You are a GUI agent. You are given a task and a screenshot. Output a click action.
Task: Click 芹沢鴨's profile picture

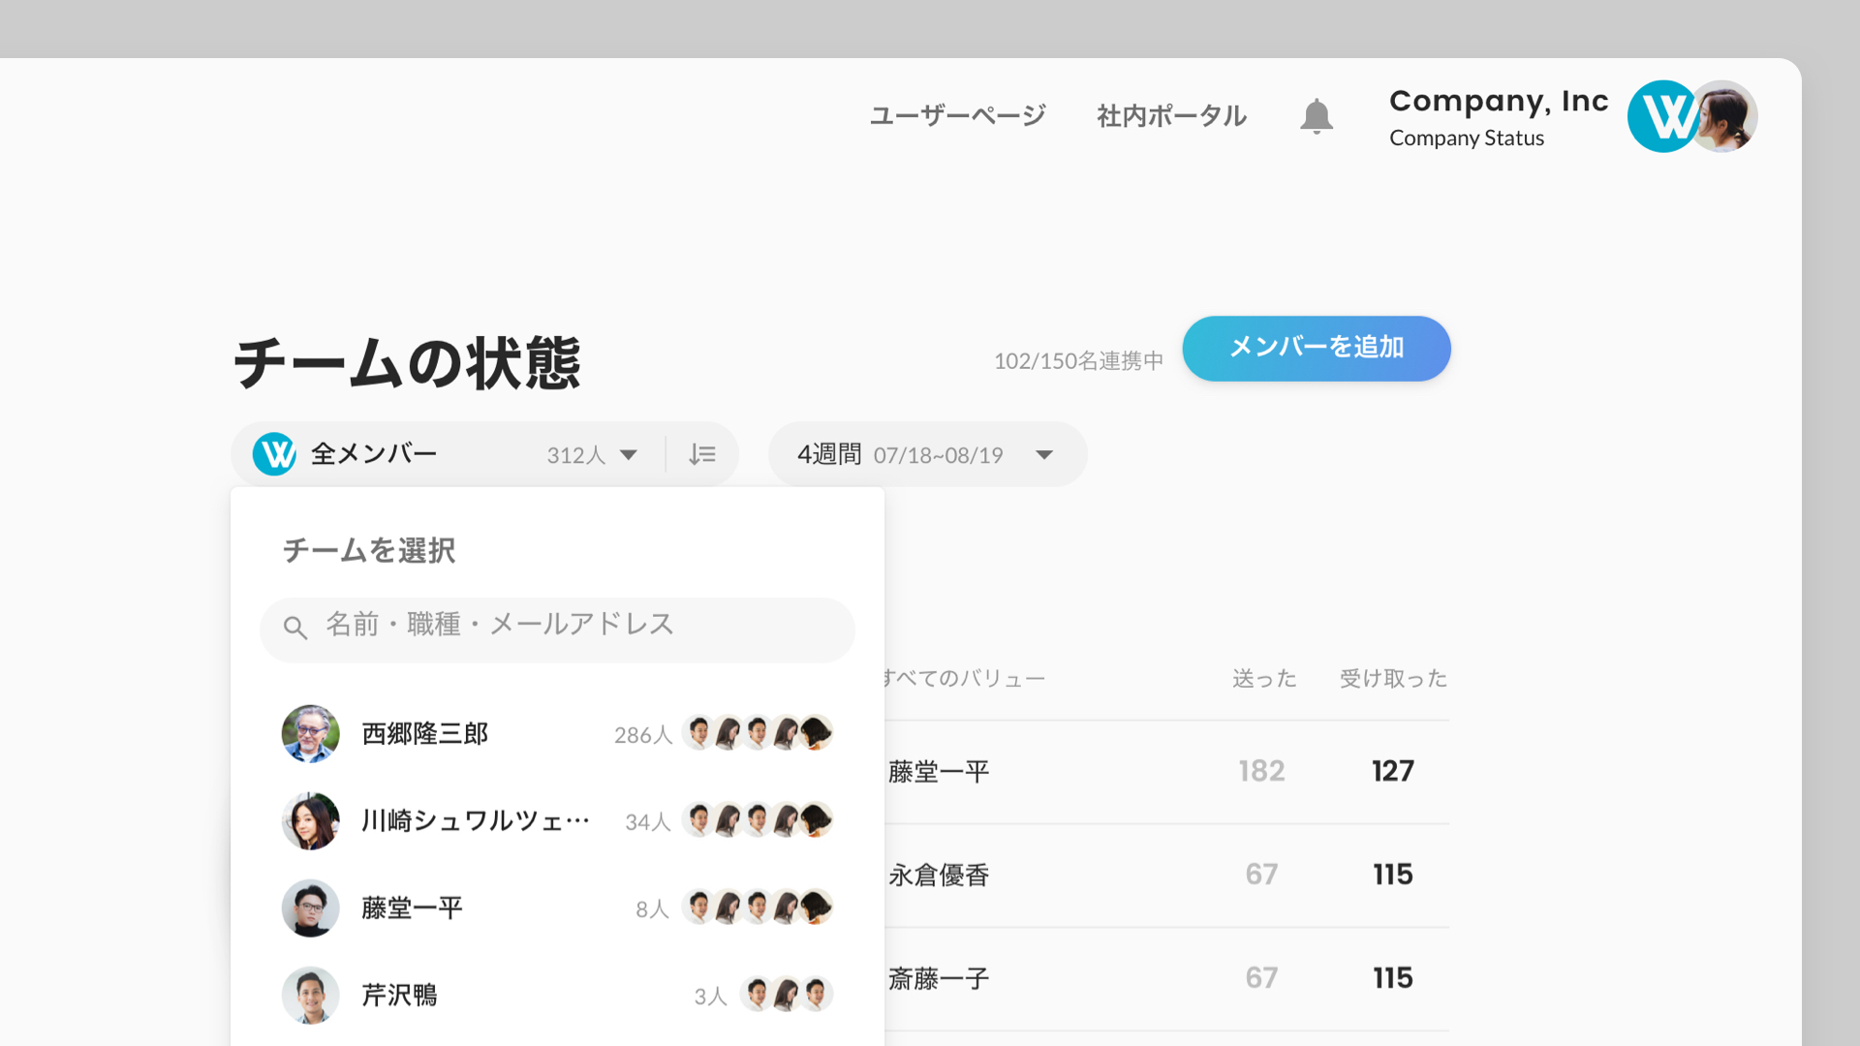[310, 995]
